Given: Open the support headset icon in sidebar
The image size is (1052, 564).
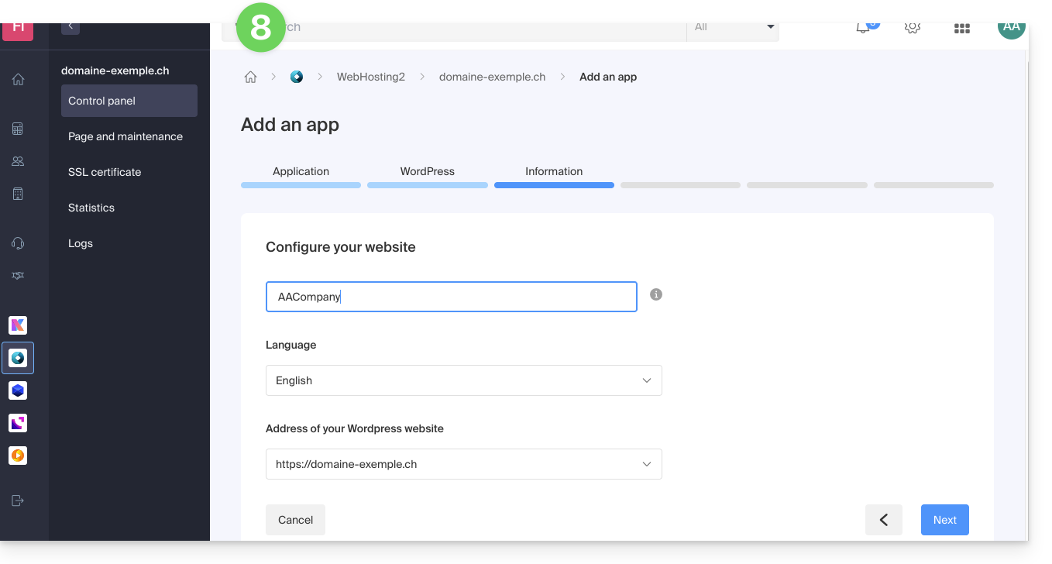Looking at the screenshot, I should [18, 243].
